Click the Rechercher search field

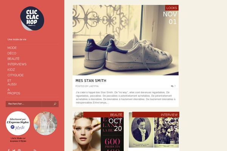tap(24, 104)
